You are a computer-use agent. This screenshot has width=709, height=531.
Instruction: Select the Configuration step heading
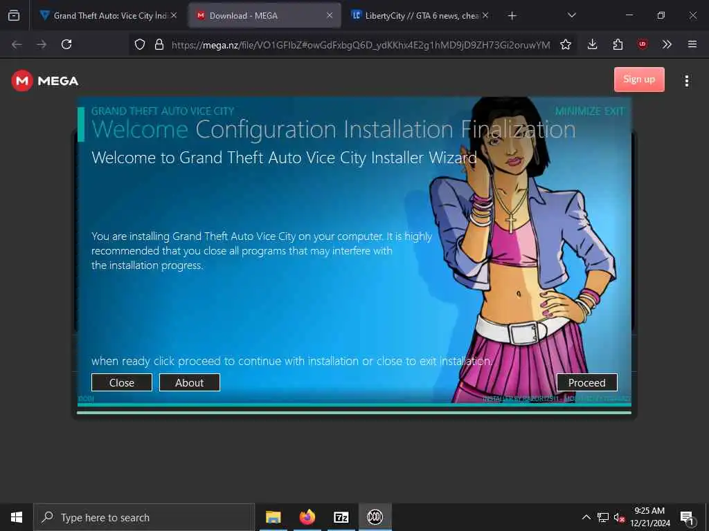click(x=265, y=129)
